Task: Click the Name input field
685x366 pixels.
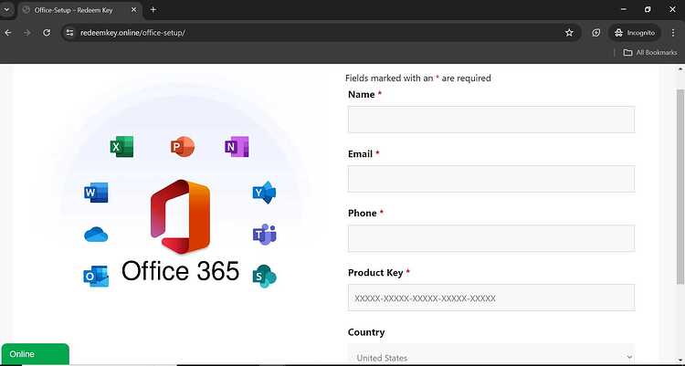Action: click(x=491, y=120)
